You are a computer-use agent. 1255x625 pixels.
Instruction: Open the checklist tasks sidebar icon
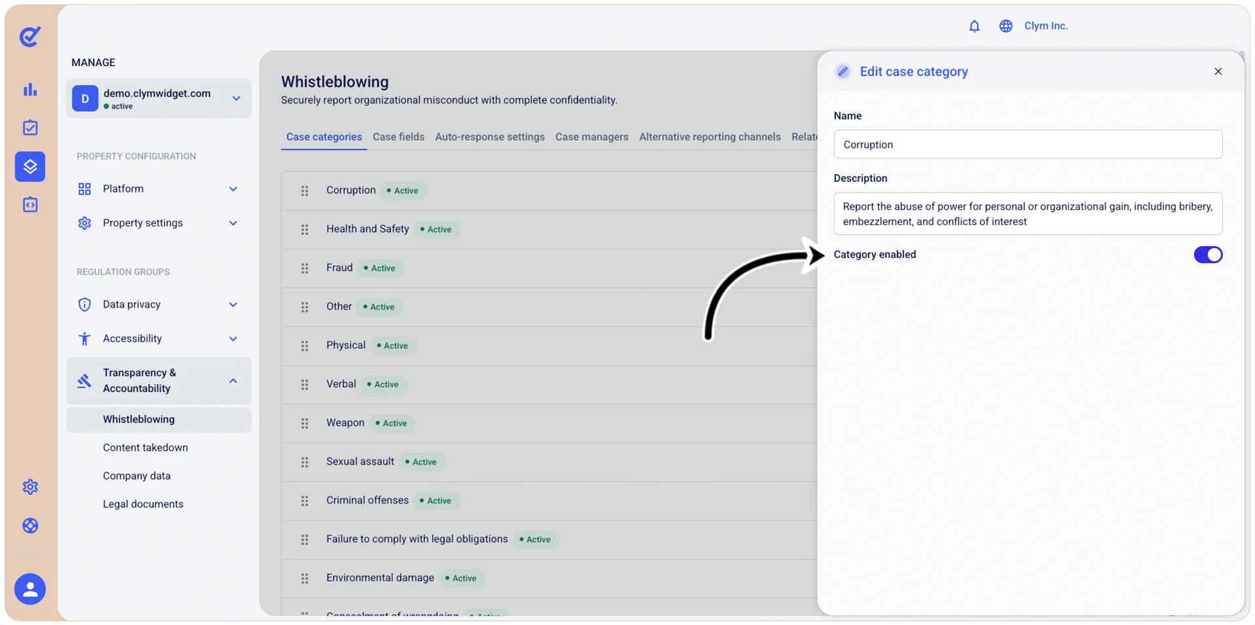click(30, 128)
